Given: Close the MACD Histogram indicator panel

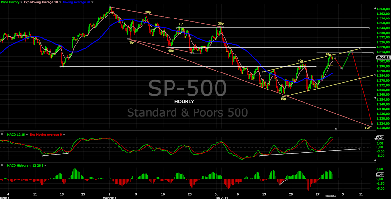Looking at the screenshot, I should pos(2,165).
